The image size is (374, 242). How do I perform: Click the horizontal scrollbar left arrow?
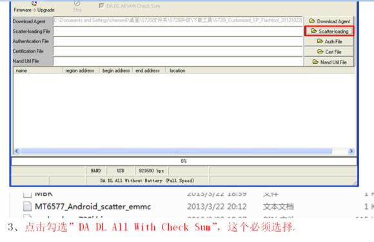click(17, 151)
